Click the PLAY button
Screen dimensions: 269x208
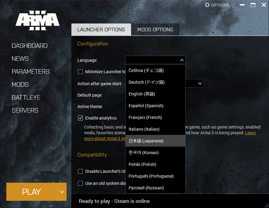pyautogui.click(x=32, y=192)
